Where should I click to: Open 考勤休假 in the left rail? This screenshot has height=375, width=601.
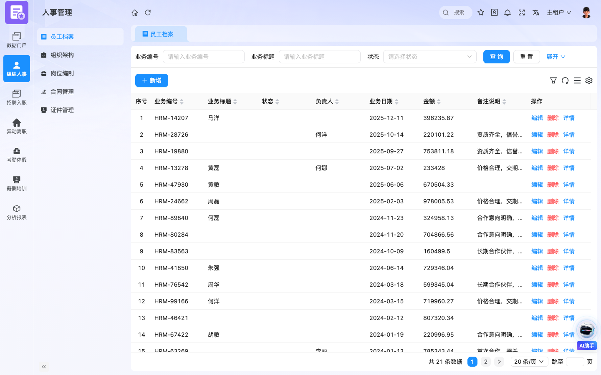coord(17,155)
